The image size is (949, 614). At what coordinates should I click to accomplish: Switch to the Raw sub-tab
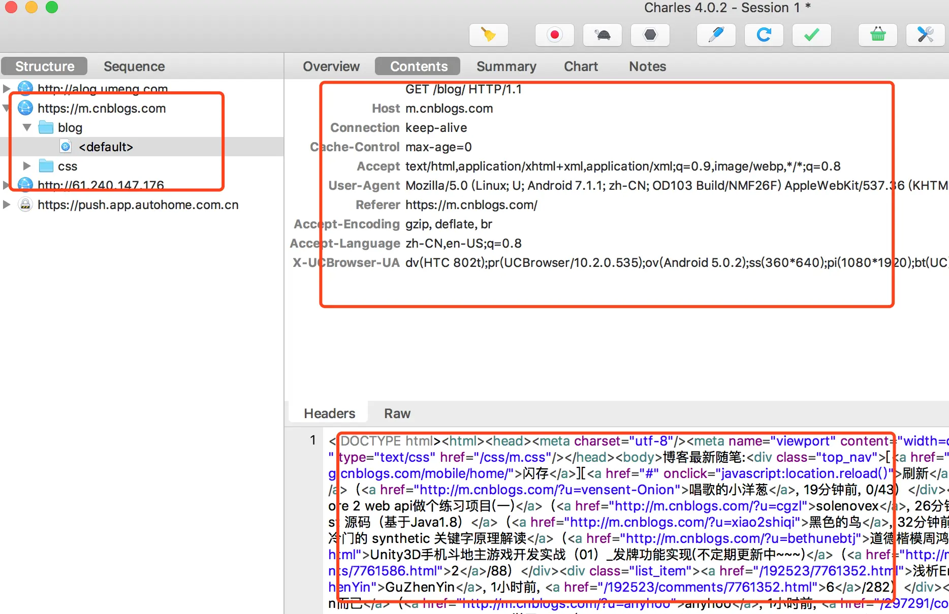coord(397,414)
